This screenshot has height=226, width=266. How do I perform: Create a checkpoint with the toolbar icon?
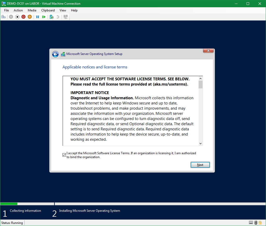(x=52, y=17)
